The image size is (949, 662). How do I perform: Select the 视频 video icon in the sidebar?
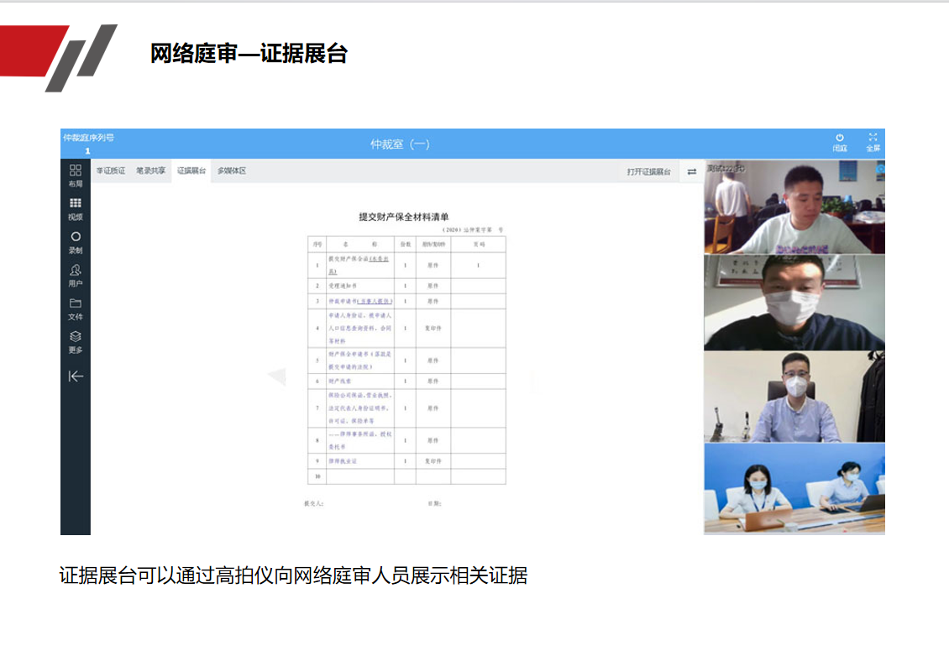75,209
